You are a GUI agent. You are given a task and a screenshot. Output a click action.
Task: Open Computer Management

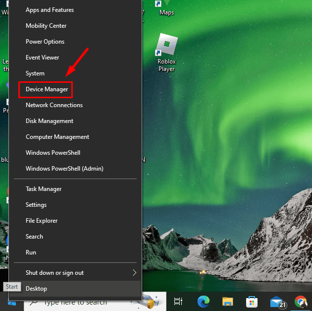[x=75, y=137]
